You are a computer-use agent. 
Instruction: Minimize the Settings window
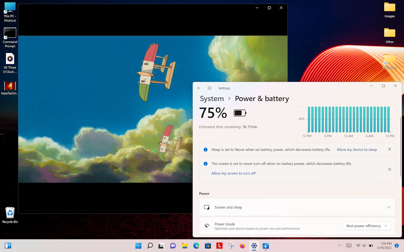tap(371, 86)
